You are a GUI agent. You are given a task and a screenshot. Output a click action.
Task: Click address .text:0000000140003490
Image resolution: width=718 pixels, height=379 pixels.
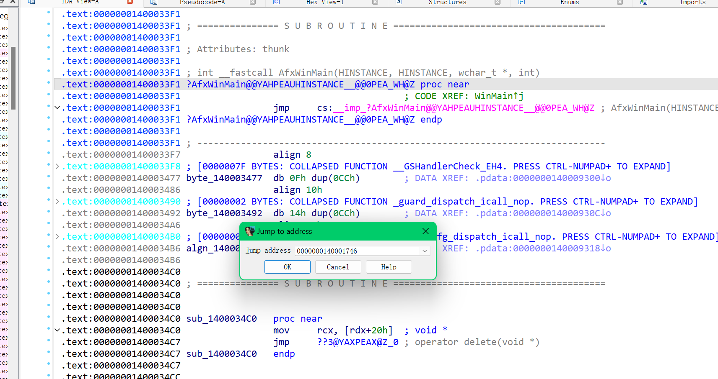point(121,202)
